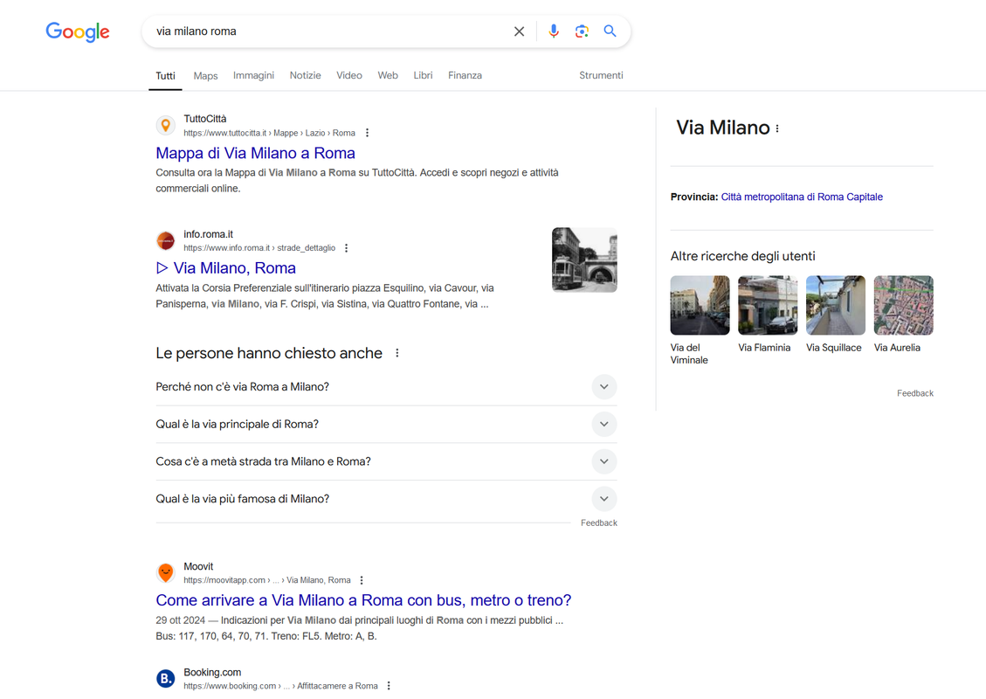
Task: Start voice search with microphone icon
Action: [554, 31]
